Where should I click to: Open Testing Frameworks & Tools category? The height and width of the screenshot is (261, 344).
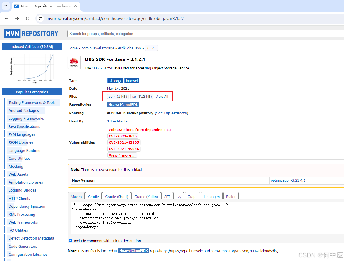pos(32,103)
